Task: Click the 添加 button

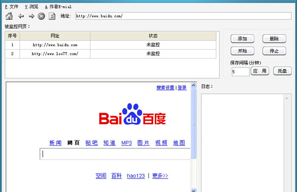Action: 242,39
